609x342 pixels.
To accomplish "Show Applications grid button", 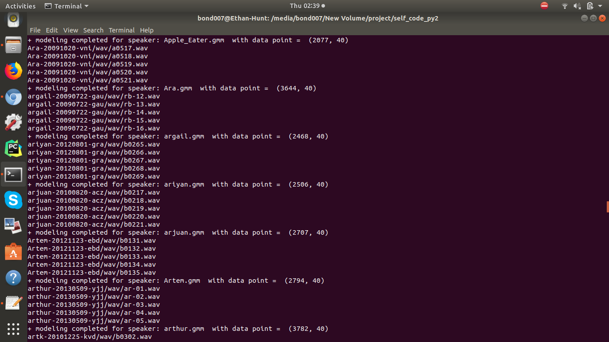I will (x=13, y=329).
